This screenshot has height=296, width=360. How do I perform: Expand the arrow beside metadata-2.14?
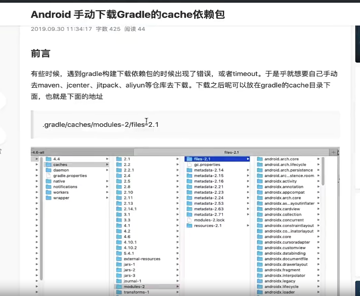point(248,170)
